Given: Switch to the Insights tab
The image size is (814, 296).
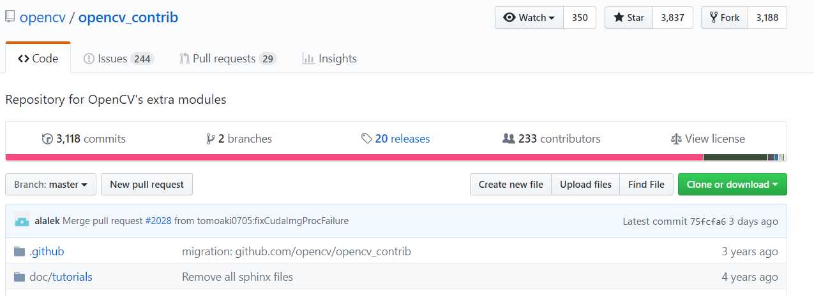Looking at the screenshot, I should point(329,59).
